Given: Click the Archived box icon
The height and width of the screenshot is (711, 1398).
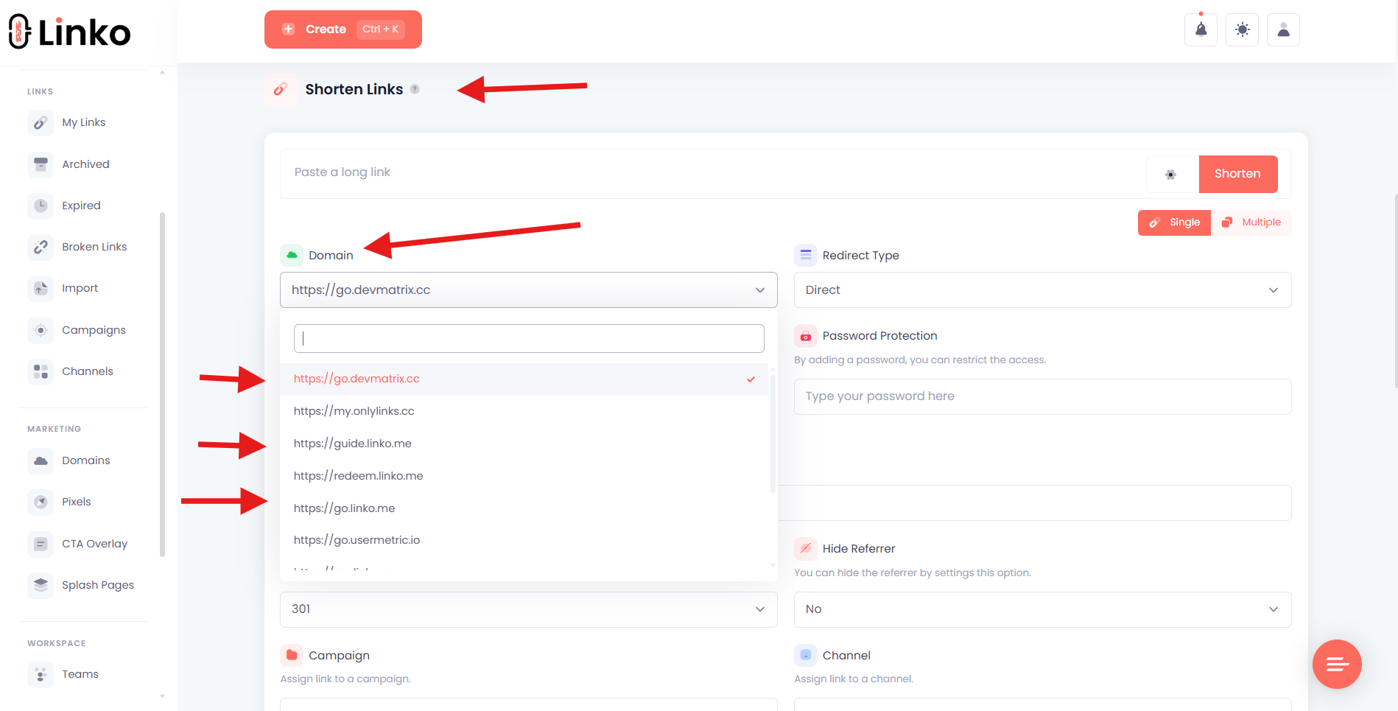Looking at the screenshot, I should [41, 164].
